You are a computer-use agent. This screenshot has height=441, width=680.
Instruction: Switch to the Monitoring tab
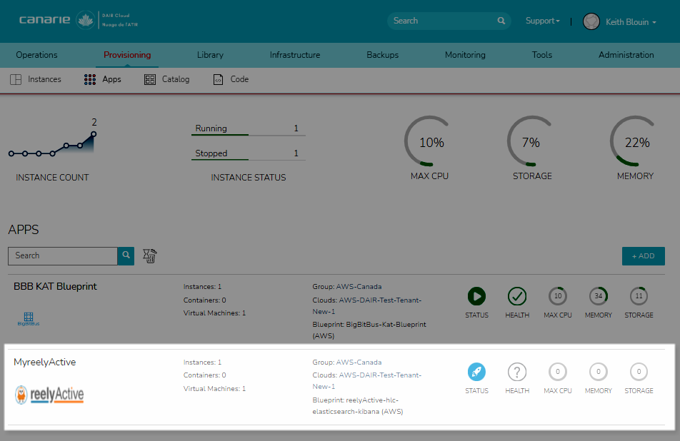click(464, 55)
